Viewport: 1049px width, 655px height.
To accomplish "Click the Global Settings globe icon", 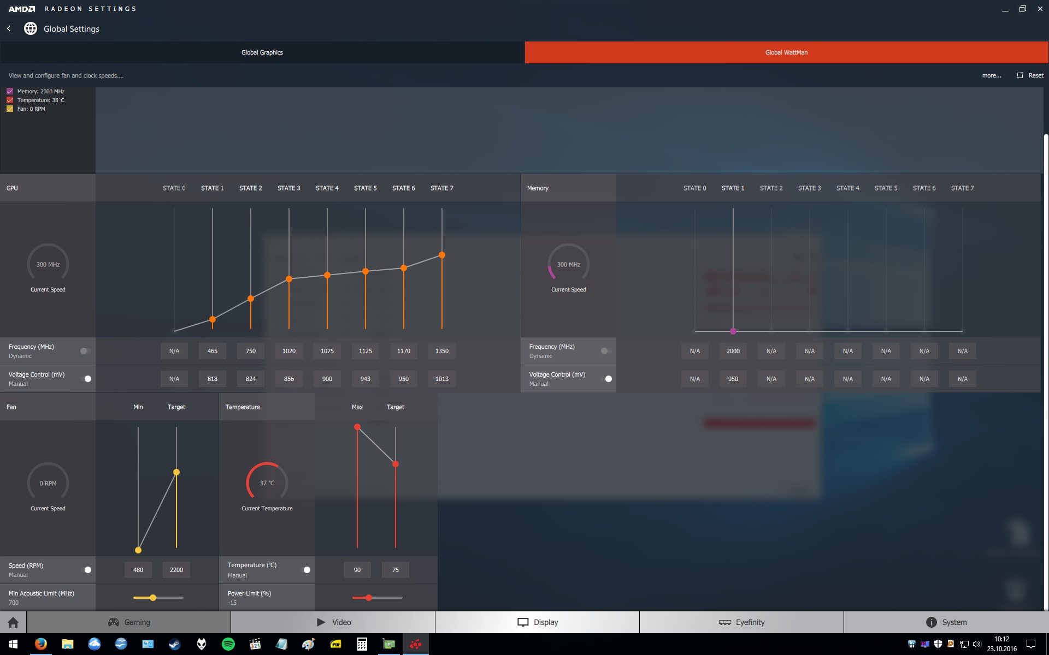I will (31, 28).
